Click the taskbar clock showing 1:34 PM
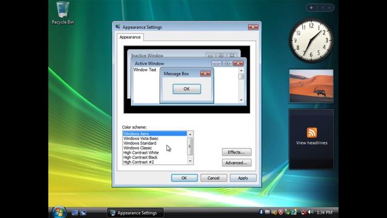 point(324,213)
